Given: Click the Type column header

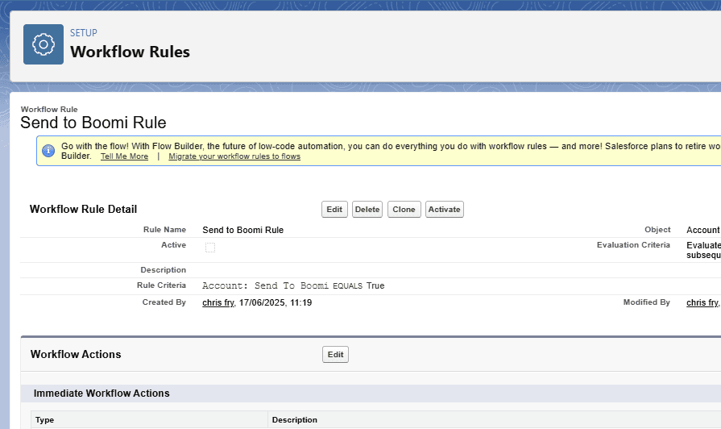Looking at the screenshot, I should click(x=44, y=420).
